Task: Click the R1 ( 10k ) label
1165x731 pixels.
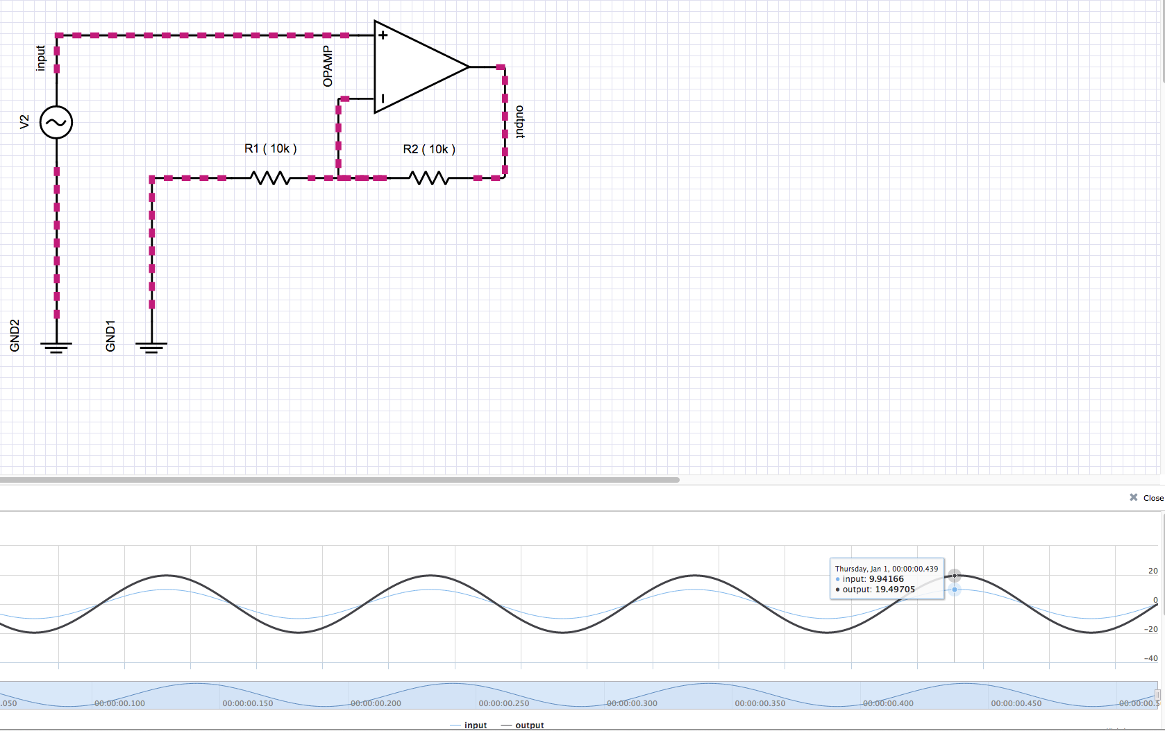Action: (271, 148)
